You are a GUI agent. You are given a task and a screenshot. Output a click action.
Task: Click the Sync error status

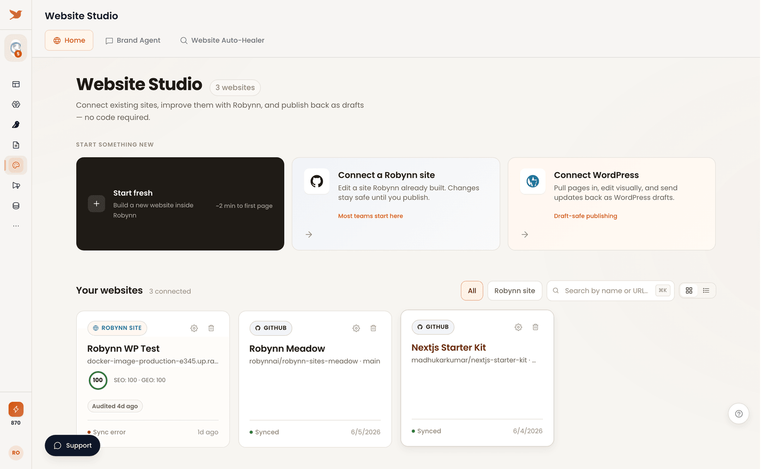pos(107,432)
